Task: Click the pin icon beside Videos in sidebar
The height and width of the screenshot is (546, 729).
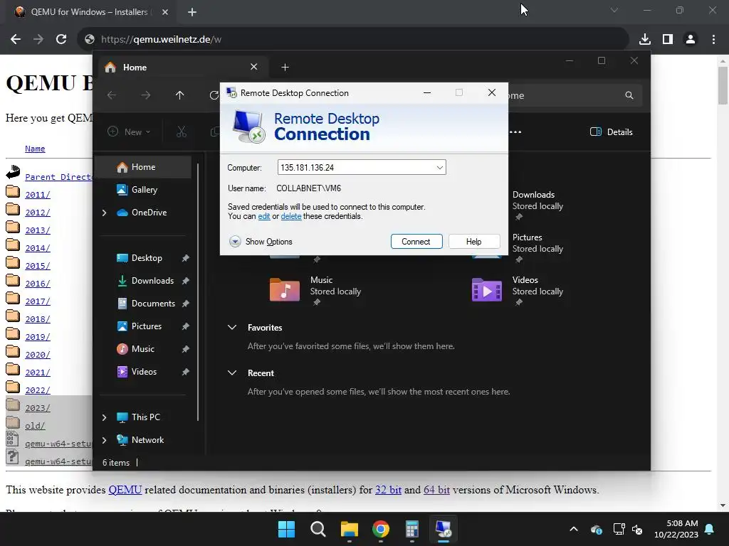Action: [186, 372]
